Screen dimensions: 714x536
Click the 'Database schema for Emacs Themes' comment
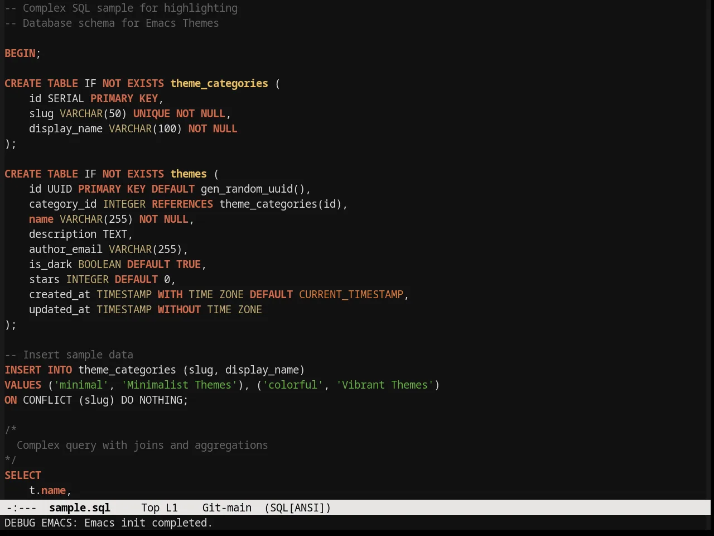click(x=112, y=23)
